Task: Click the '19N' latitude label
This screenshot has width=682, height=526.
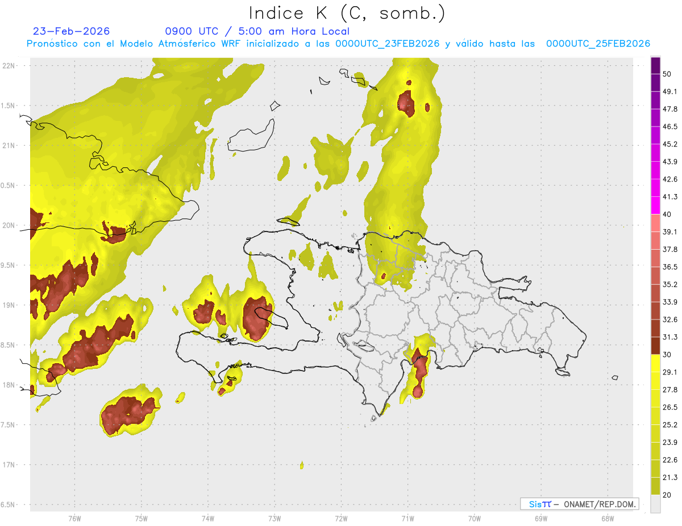Action: [10, 305]
